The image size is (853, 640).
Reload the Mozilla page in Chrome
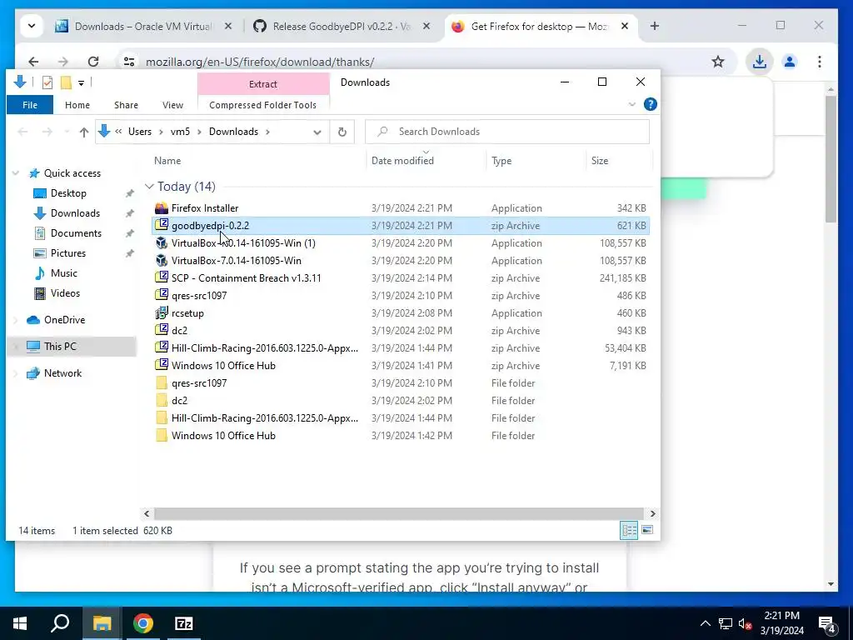[x=93, y=62]
